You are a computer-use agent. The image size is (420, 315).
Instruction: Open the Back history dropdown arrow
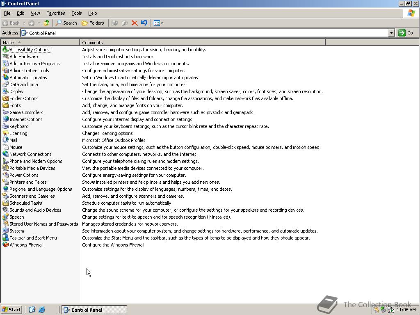pyautogui.click(x=24, y=23)
